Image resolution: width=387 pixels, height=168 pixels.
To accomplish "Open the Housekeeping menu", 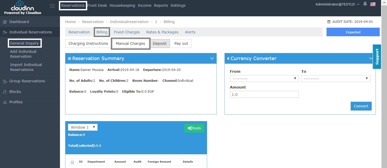I will tap(122, 5).
